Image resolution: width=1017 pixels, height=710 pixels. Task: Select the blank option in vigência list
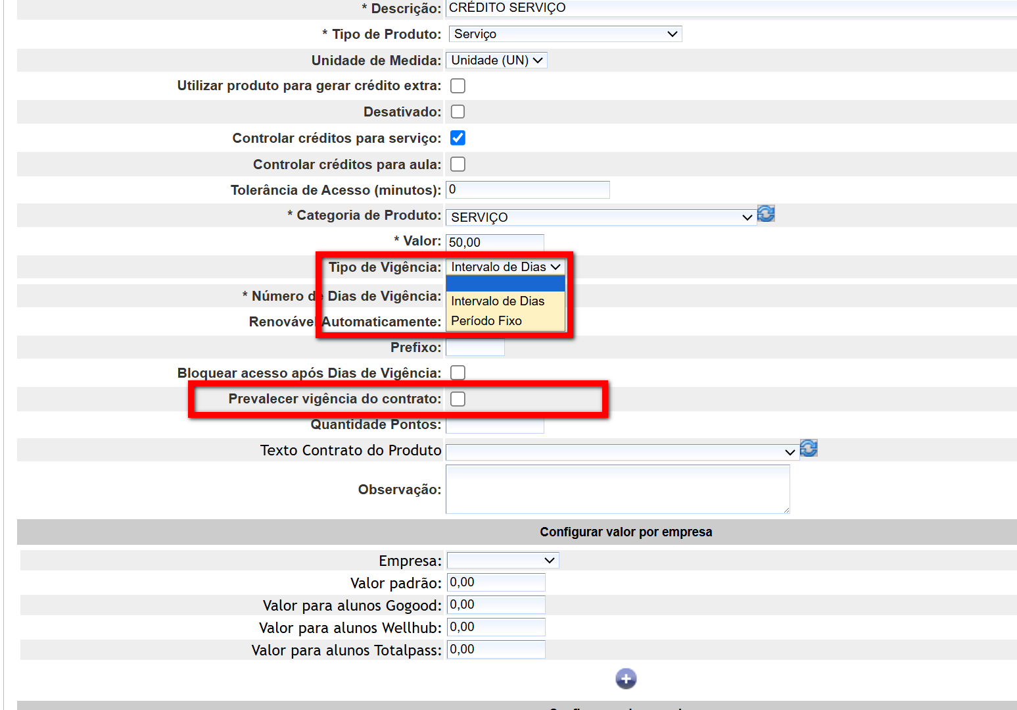(x=505, y=284)
